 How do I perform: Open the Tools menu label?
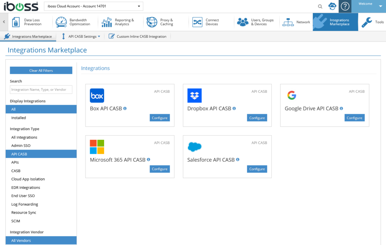[379, 22]
